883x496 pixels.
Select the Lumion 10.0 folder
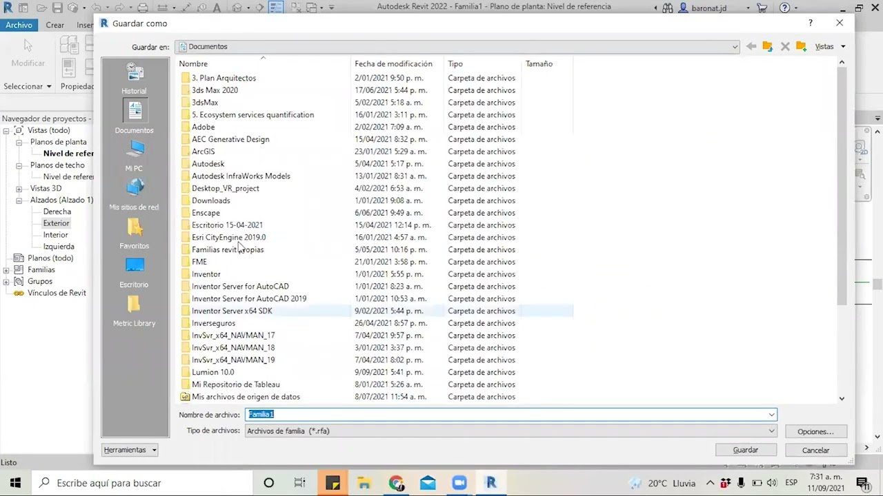[212, 372]
